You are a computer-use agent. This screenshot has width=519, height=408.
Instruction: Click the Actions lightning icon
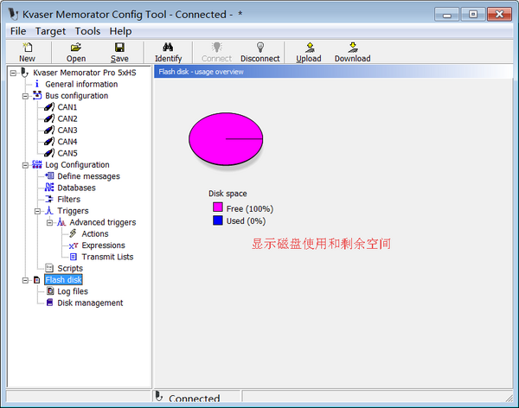pos(74,233)
